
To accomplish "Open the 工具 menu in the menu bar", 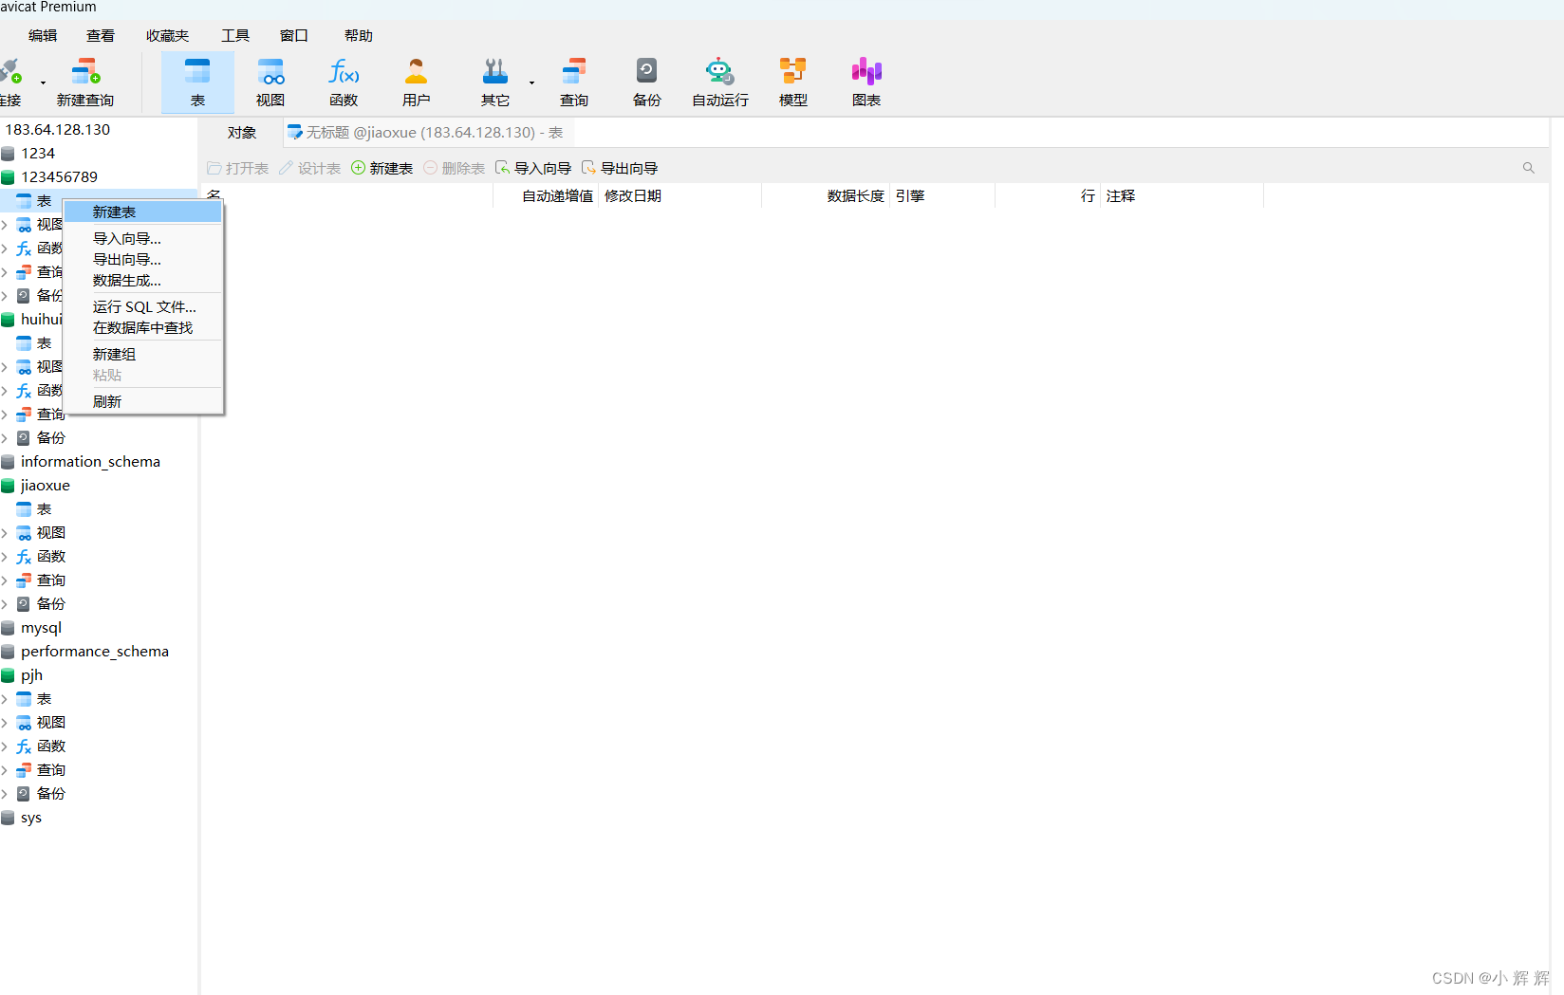I will click(x=235, y=36).
